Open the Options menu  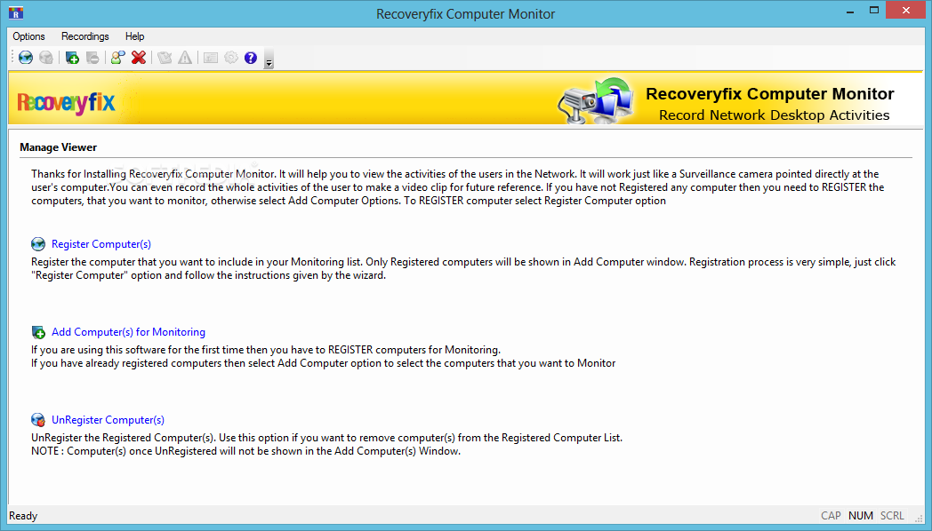(x=28, y=36)
